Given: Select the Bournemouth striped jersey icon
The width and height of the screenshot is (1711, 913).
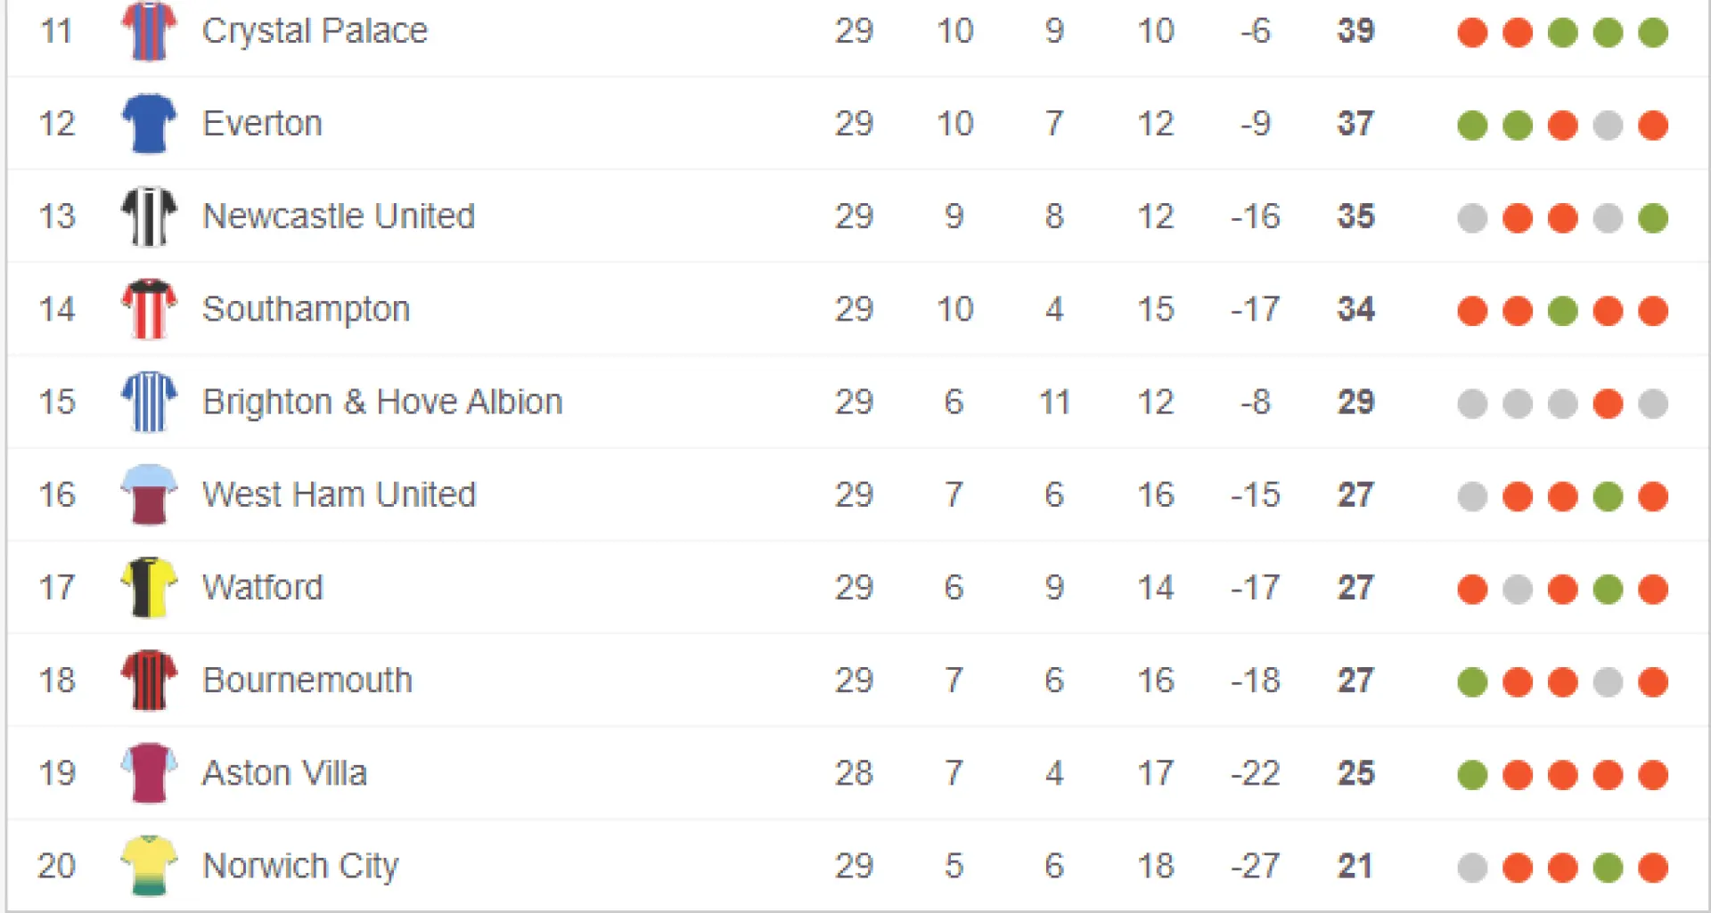Looking at the screenshot, I should coord(149,681).
